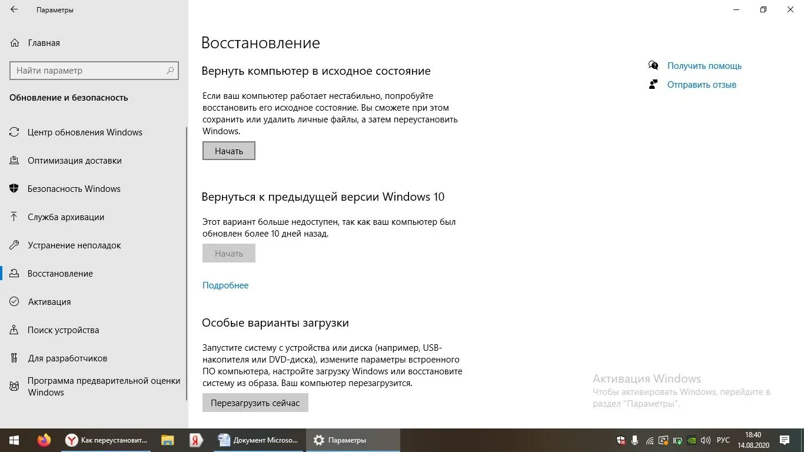Switch to Yandex Browser Как переустановит... window

coord(107,440)
